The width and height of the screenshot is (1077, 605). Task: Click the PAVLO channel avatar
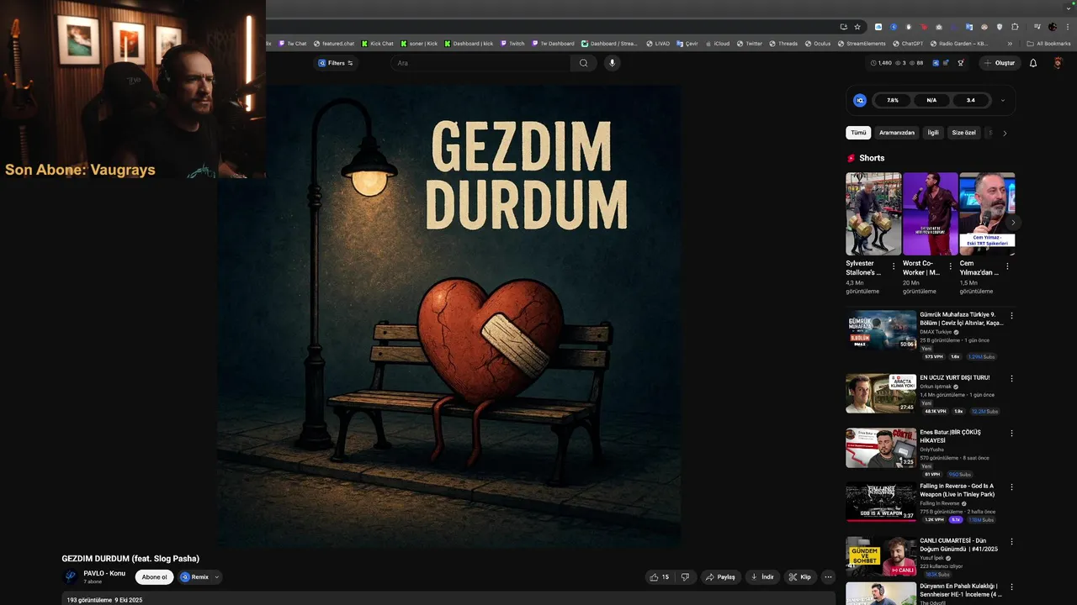71,577
